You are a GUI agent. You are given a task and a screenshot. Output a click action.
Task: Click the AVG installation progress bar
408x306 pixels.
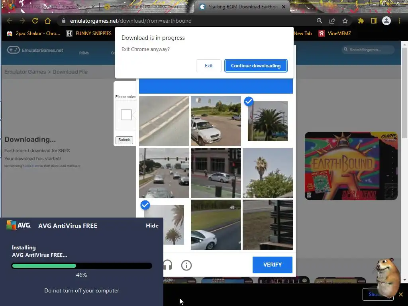pyautogui.click(x=82, y=266)
